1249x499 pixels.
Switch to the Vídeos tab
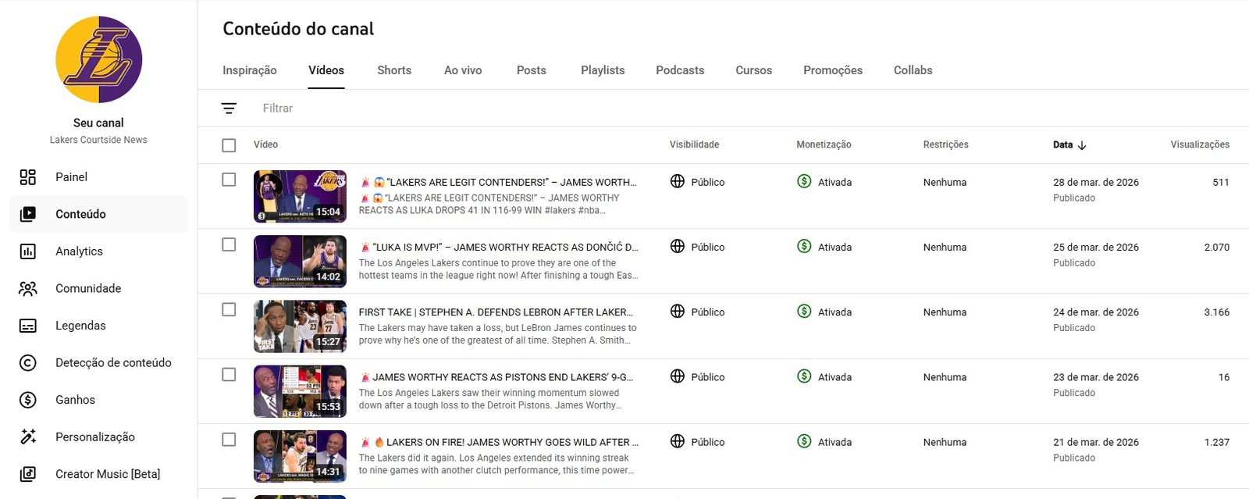coord(326,70)
